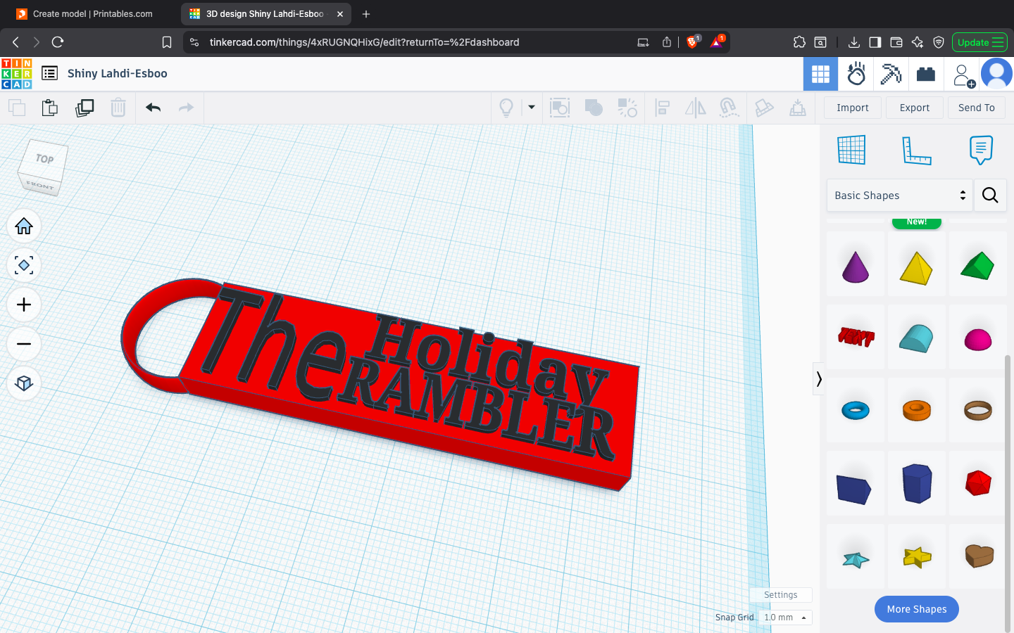This screenshot has height=633, width=1014.
Task: Click the Zoom out minus button
Action: click(x=24, y=344)
